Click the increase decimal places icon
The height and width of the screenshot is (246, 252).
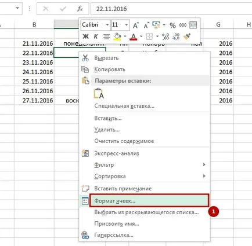point(165,36)
